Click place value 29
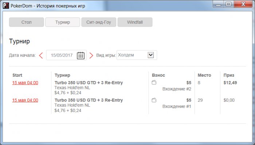This screenshot has height=145, width=255. [x=200, y=100]
